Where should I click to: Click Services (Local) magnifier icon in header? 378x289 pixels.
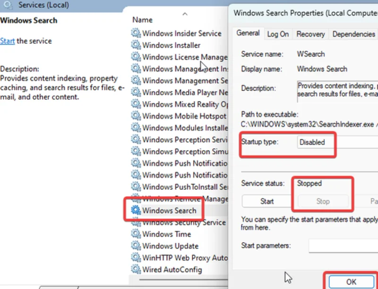coord(8,5)
